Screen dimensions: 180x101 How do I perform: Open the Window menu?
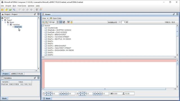tap(31, 6)
